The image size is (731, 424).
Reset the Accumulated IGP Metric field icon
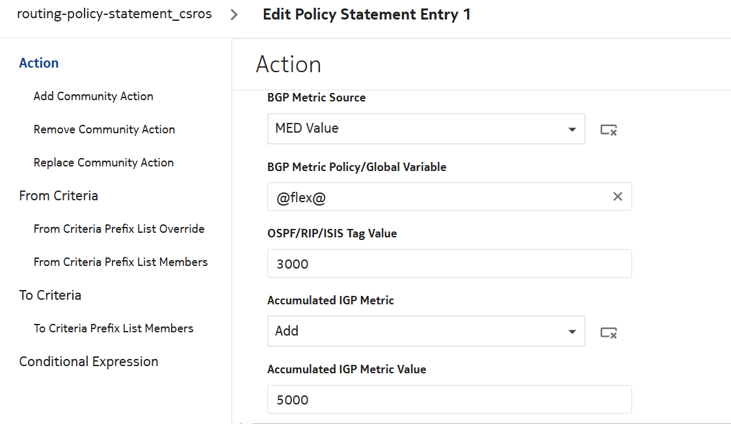[608, 332]
